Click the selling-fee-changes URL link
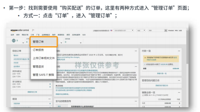Image resolution: width=200 pixels, height=112 pixels. point(68,57)
